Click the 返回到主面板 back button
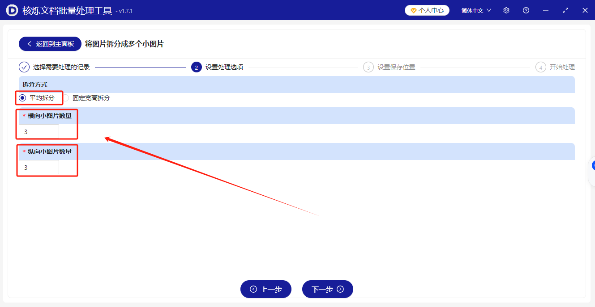595x307 pixels. point(49,43)
